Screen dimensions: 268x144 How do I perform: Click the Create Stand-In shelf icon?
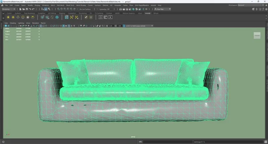[43, 17]
